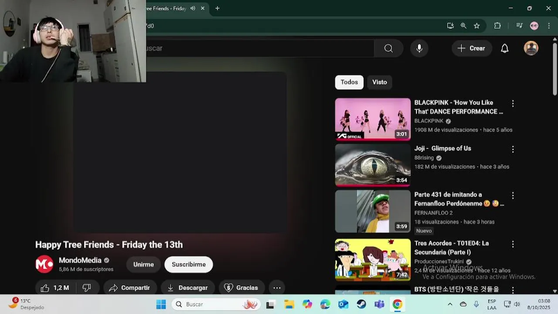Screen dimensions: 558x314
Task: Click the Joji reptile eye thumbnail
Action: (373, 165)
